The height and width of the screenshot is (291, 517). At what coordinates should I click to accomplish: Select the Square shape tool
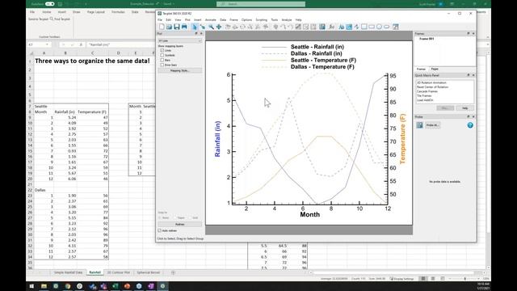[364, 27]
